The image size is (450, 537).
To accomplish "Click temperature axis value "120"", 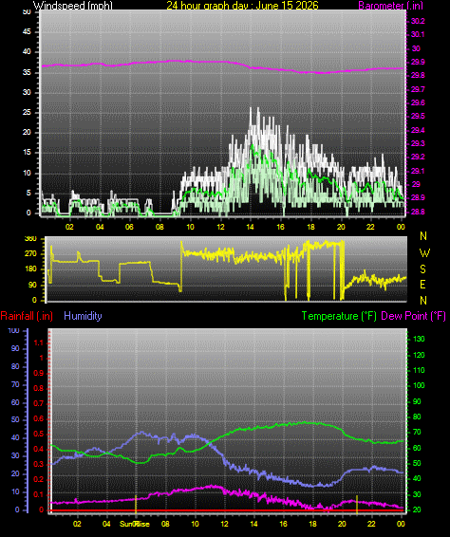I will point(419,355).
